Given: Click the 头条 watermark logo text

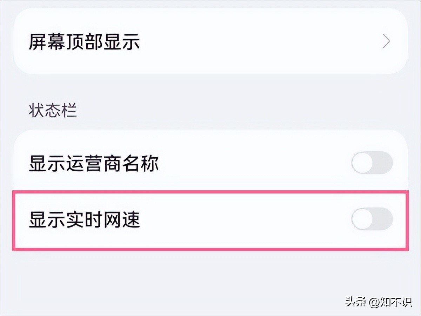Looking at the screenshot, I should (x=355, y=302).
